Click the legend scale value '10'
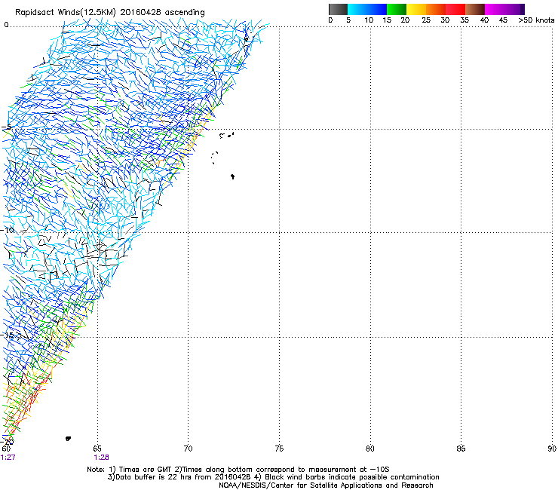 tap(369, 20)
